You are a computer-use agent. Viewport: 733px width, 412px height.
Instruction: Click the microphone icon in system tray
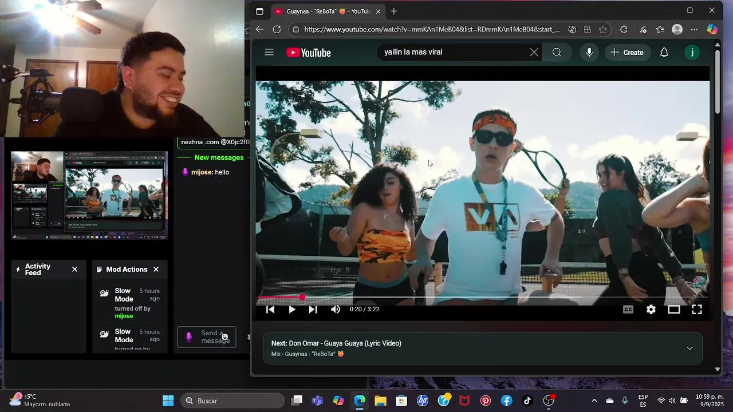[x=625, y=401]
